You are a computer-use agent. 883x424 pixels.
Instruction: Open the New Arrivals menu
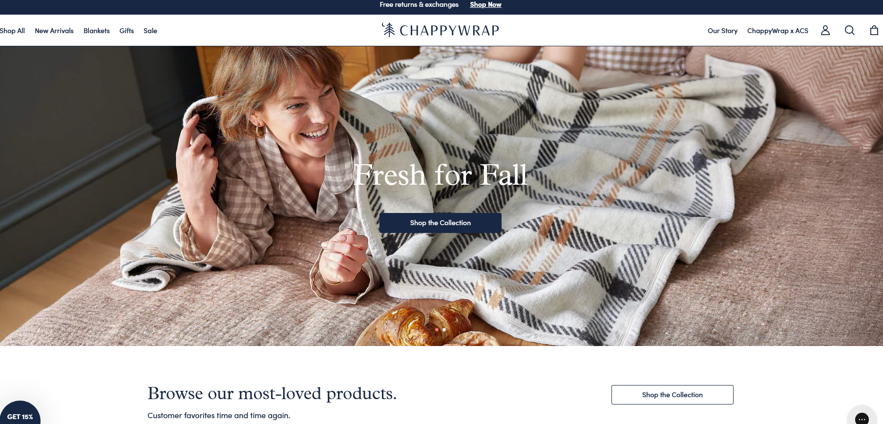coord(54,31)
